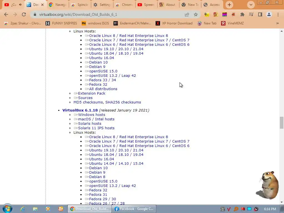Bookmark this page with the star icon

(196, 14)
